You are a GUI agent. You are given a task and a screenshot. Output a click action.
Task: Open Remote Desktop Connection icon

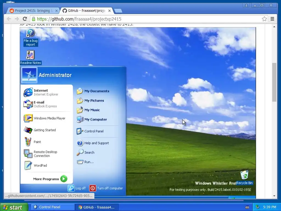click(x=28, y=154)
